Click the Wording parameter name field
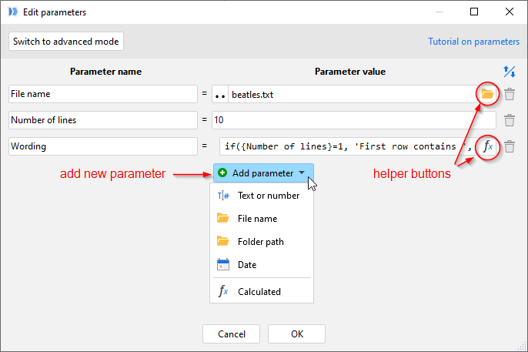This screenshot has height=352, width=528. click(103, 146)
